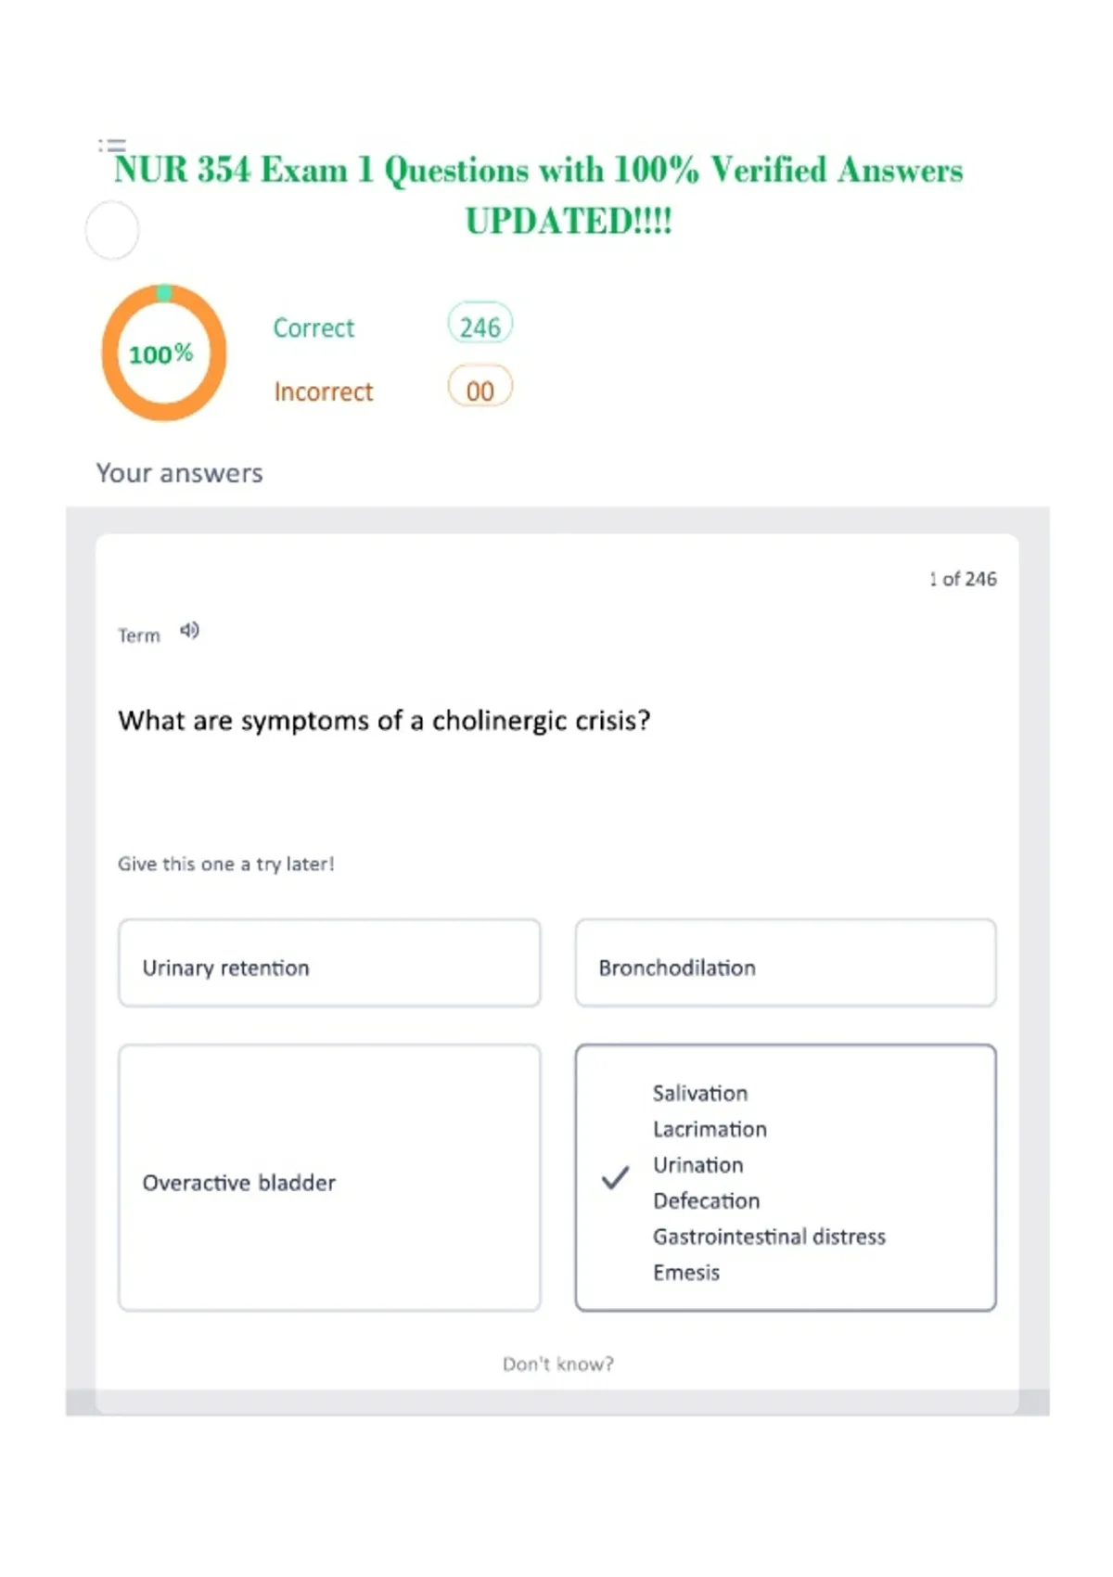Click the 1 of 246 counter

(963, 579)
